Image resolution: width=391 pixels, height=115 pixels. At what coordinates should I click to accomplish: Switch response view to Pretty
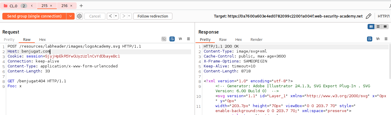coord(205,39)
